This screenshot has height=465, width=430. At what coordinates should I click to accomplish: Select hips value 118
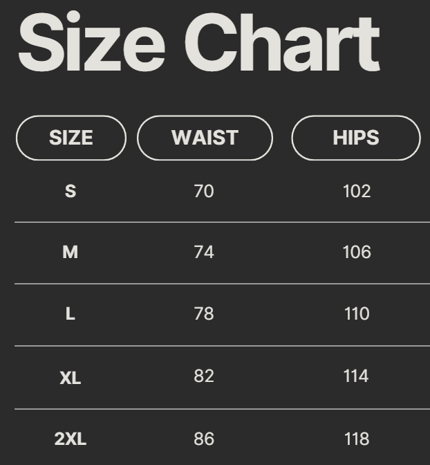click(x=357, y=439)
